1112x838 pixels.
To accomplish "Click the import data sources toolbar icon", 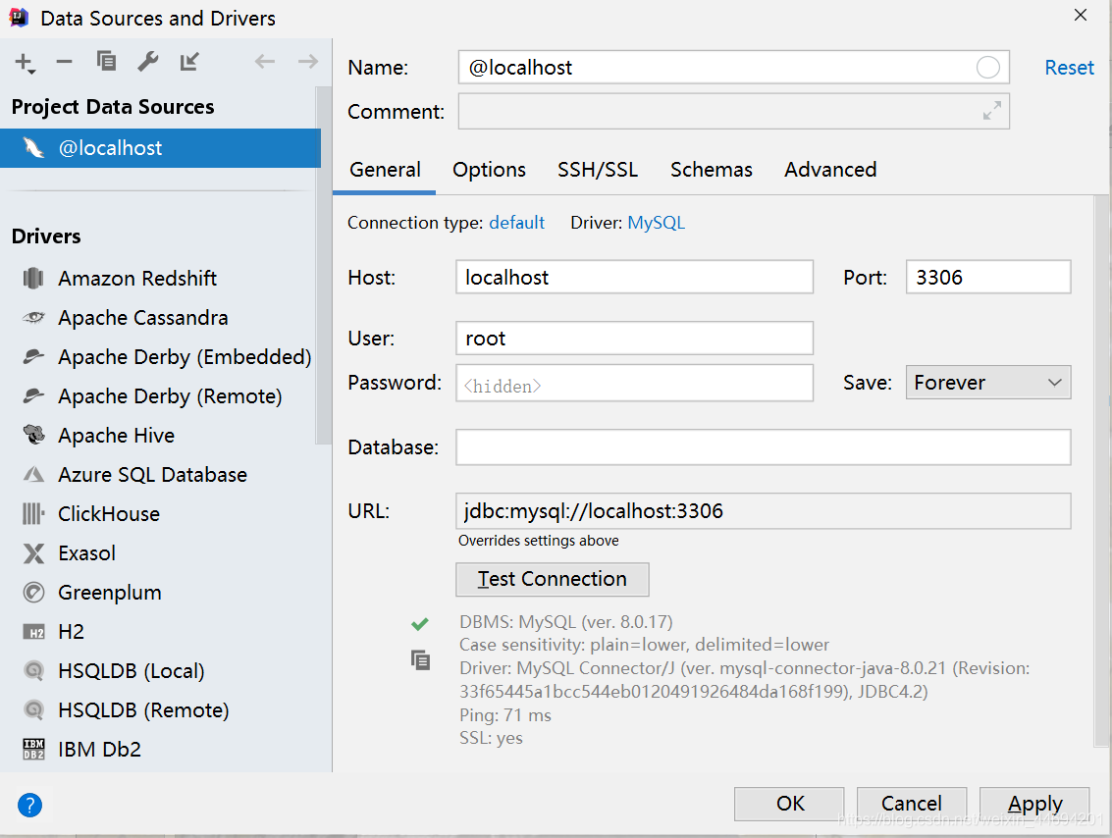I will (188, 61).
